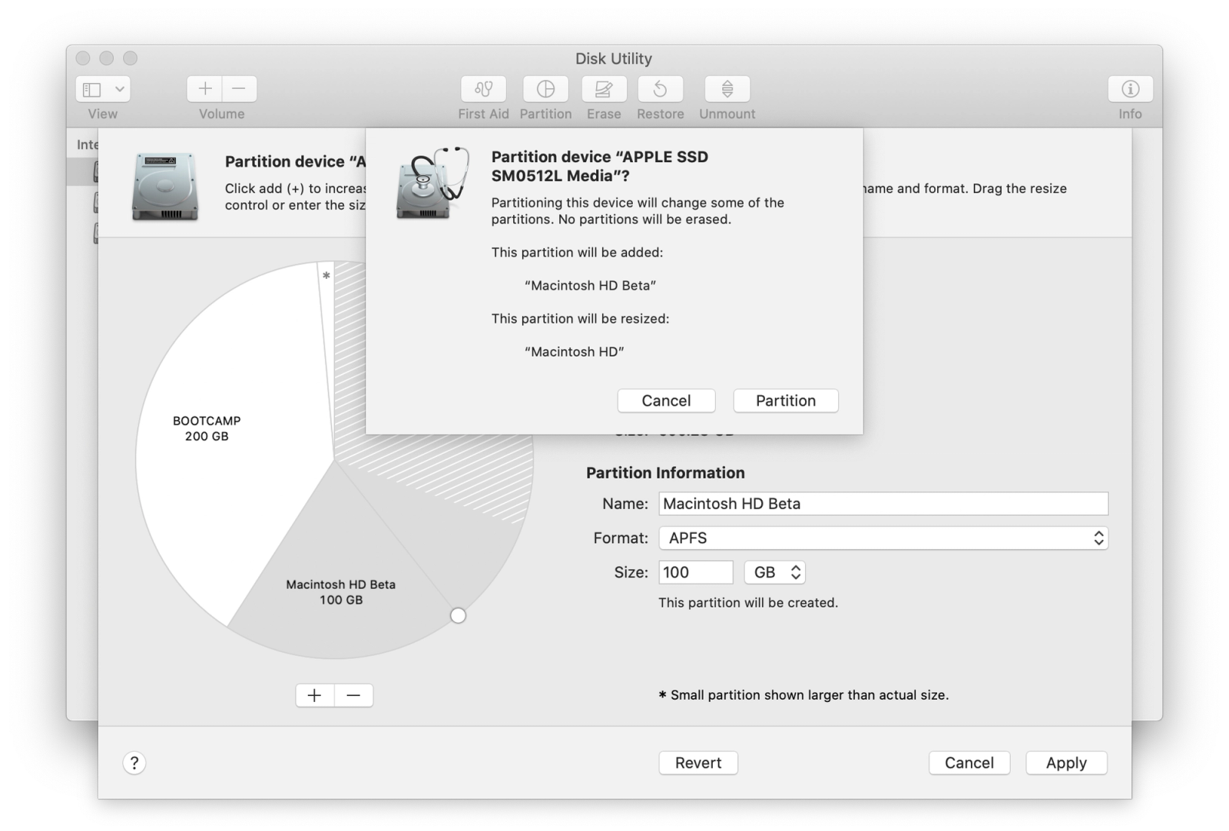Choose the Erase toolbar icon
Image resolution: width=1229 pixels, height=831 pixels.
[x=604, y=89]
